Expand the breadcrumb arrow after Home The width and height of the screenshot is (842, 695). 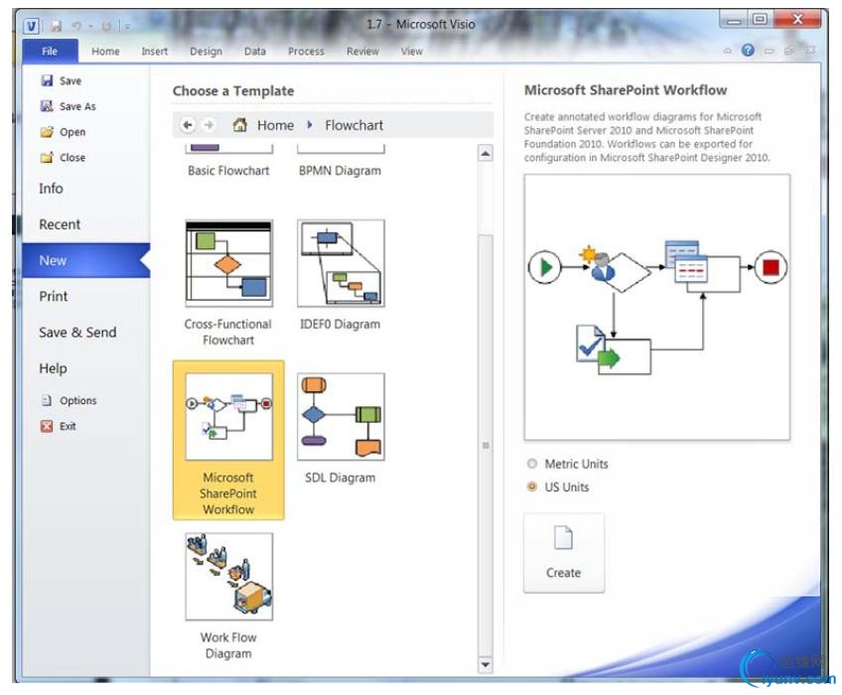point(310,125)
